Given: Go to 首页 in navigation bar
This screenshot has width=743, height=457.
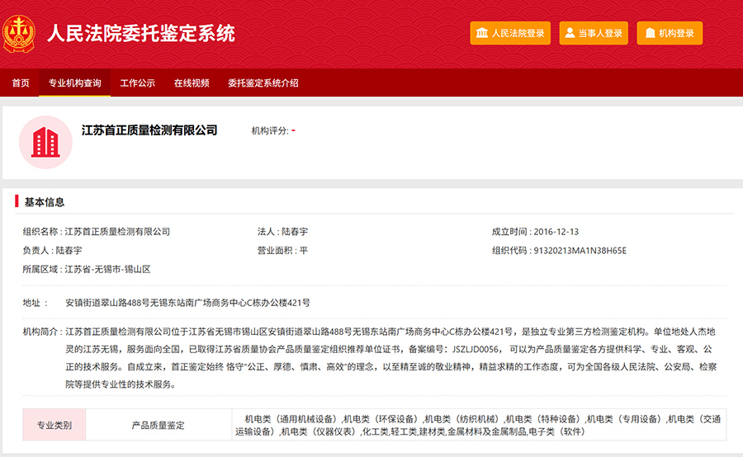Looking at the screenshot, I should coord(21,82).
